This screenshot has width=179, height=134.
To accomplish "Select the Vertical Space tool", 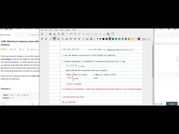I will click(79, 39).
